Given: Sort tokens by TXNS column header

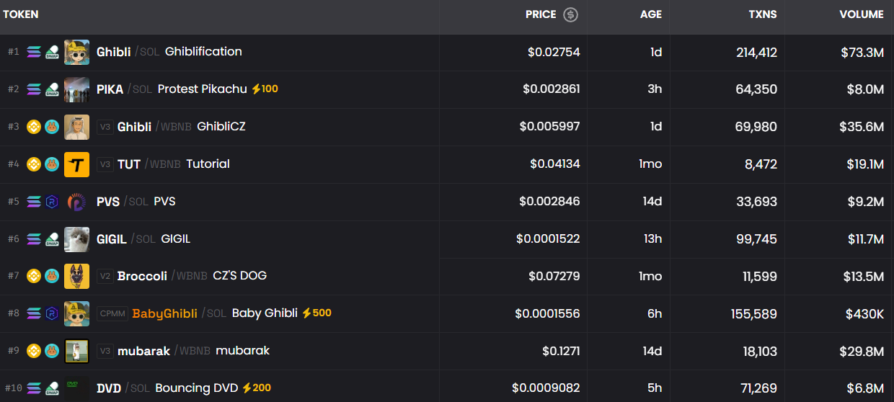Looking at the screenshot, I should 761,14.
